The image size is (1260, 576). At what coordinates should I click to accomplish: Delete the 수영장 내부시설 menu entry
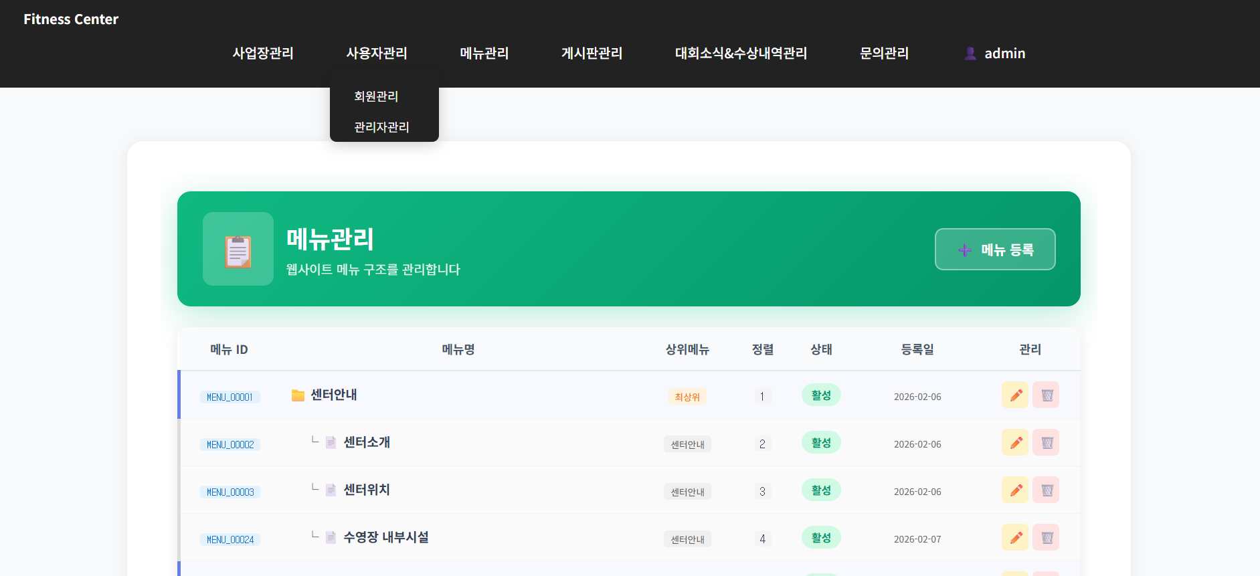[1046, 537]
